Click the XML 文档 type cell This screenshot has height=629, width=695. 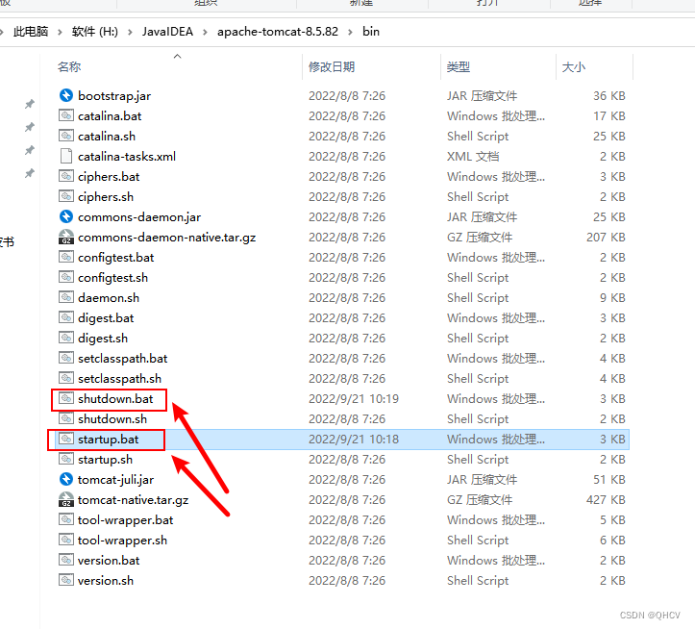pos(473,157)
